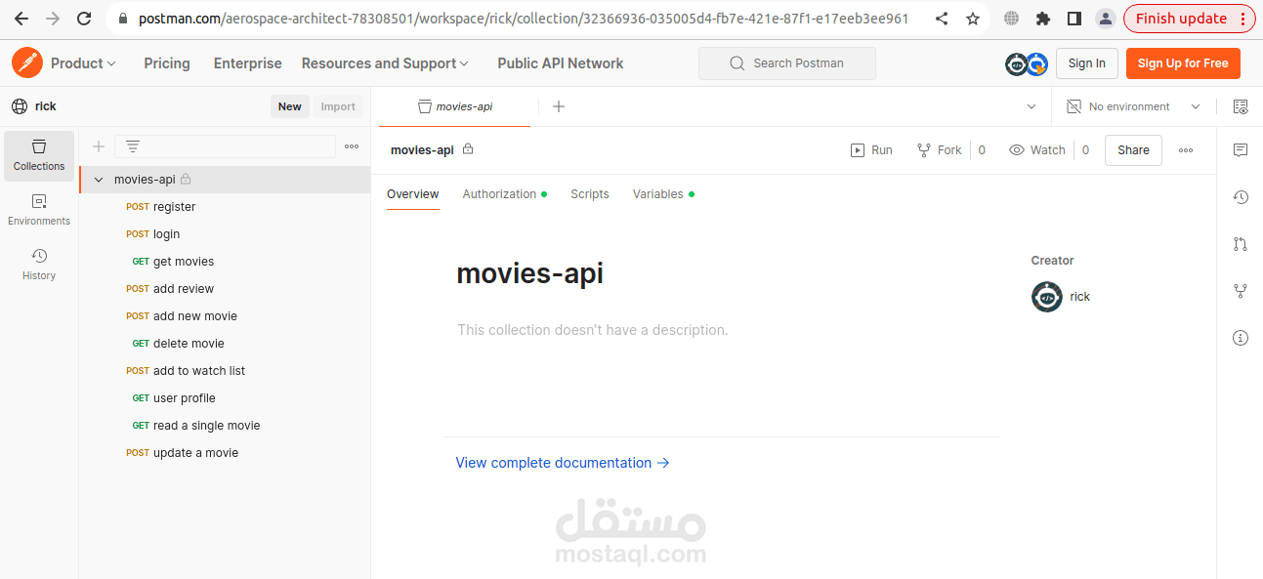1263x579 pixels.
Task: Open the No environment dropdown
Action: pyautogui.click(x=1133, y=106)
